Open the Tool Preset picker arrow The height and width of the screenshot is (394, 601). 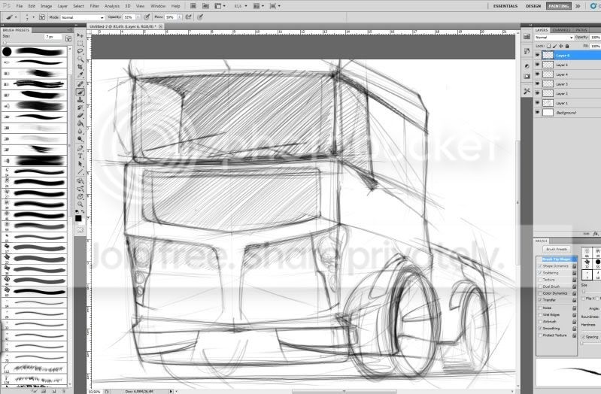pos(16,17)
